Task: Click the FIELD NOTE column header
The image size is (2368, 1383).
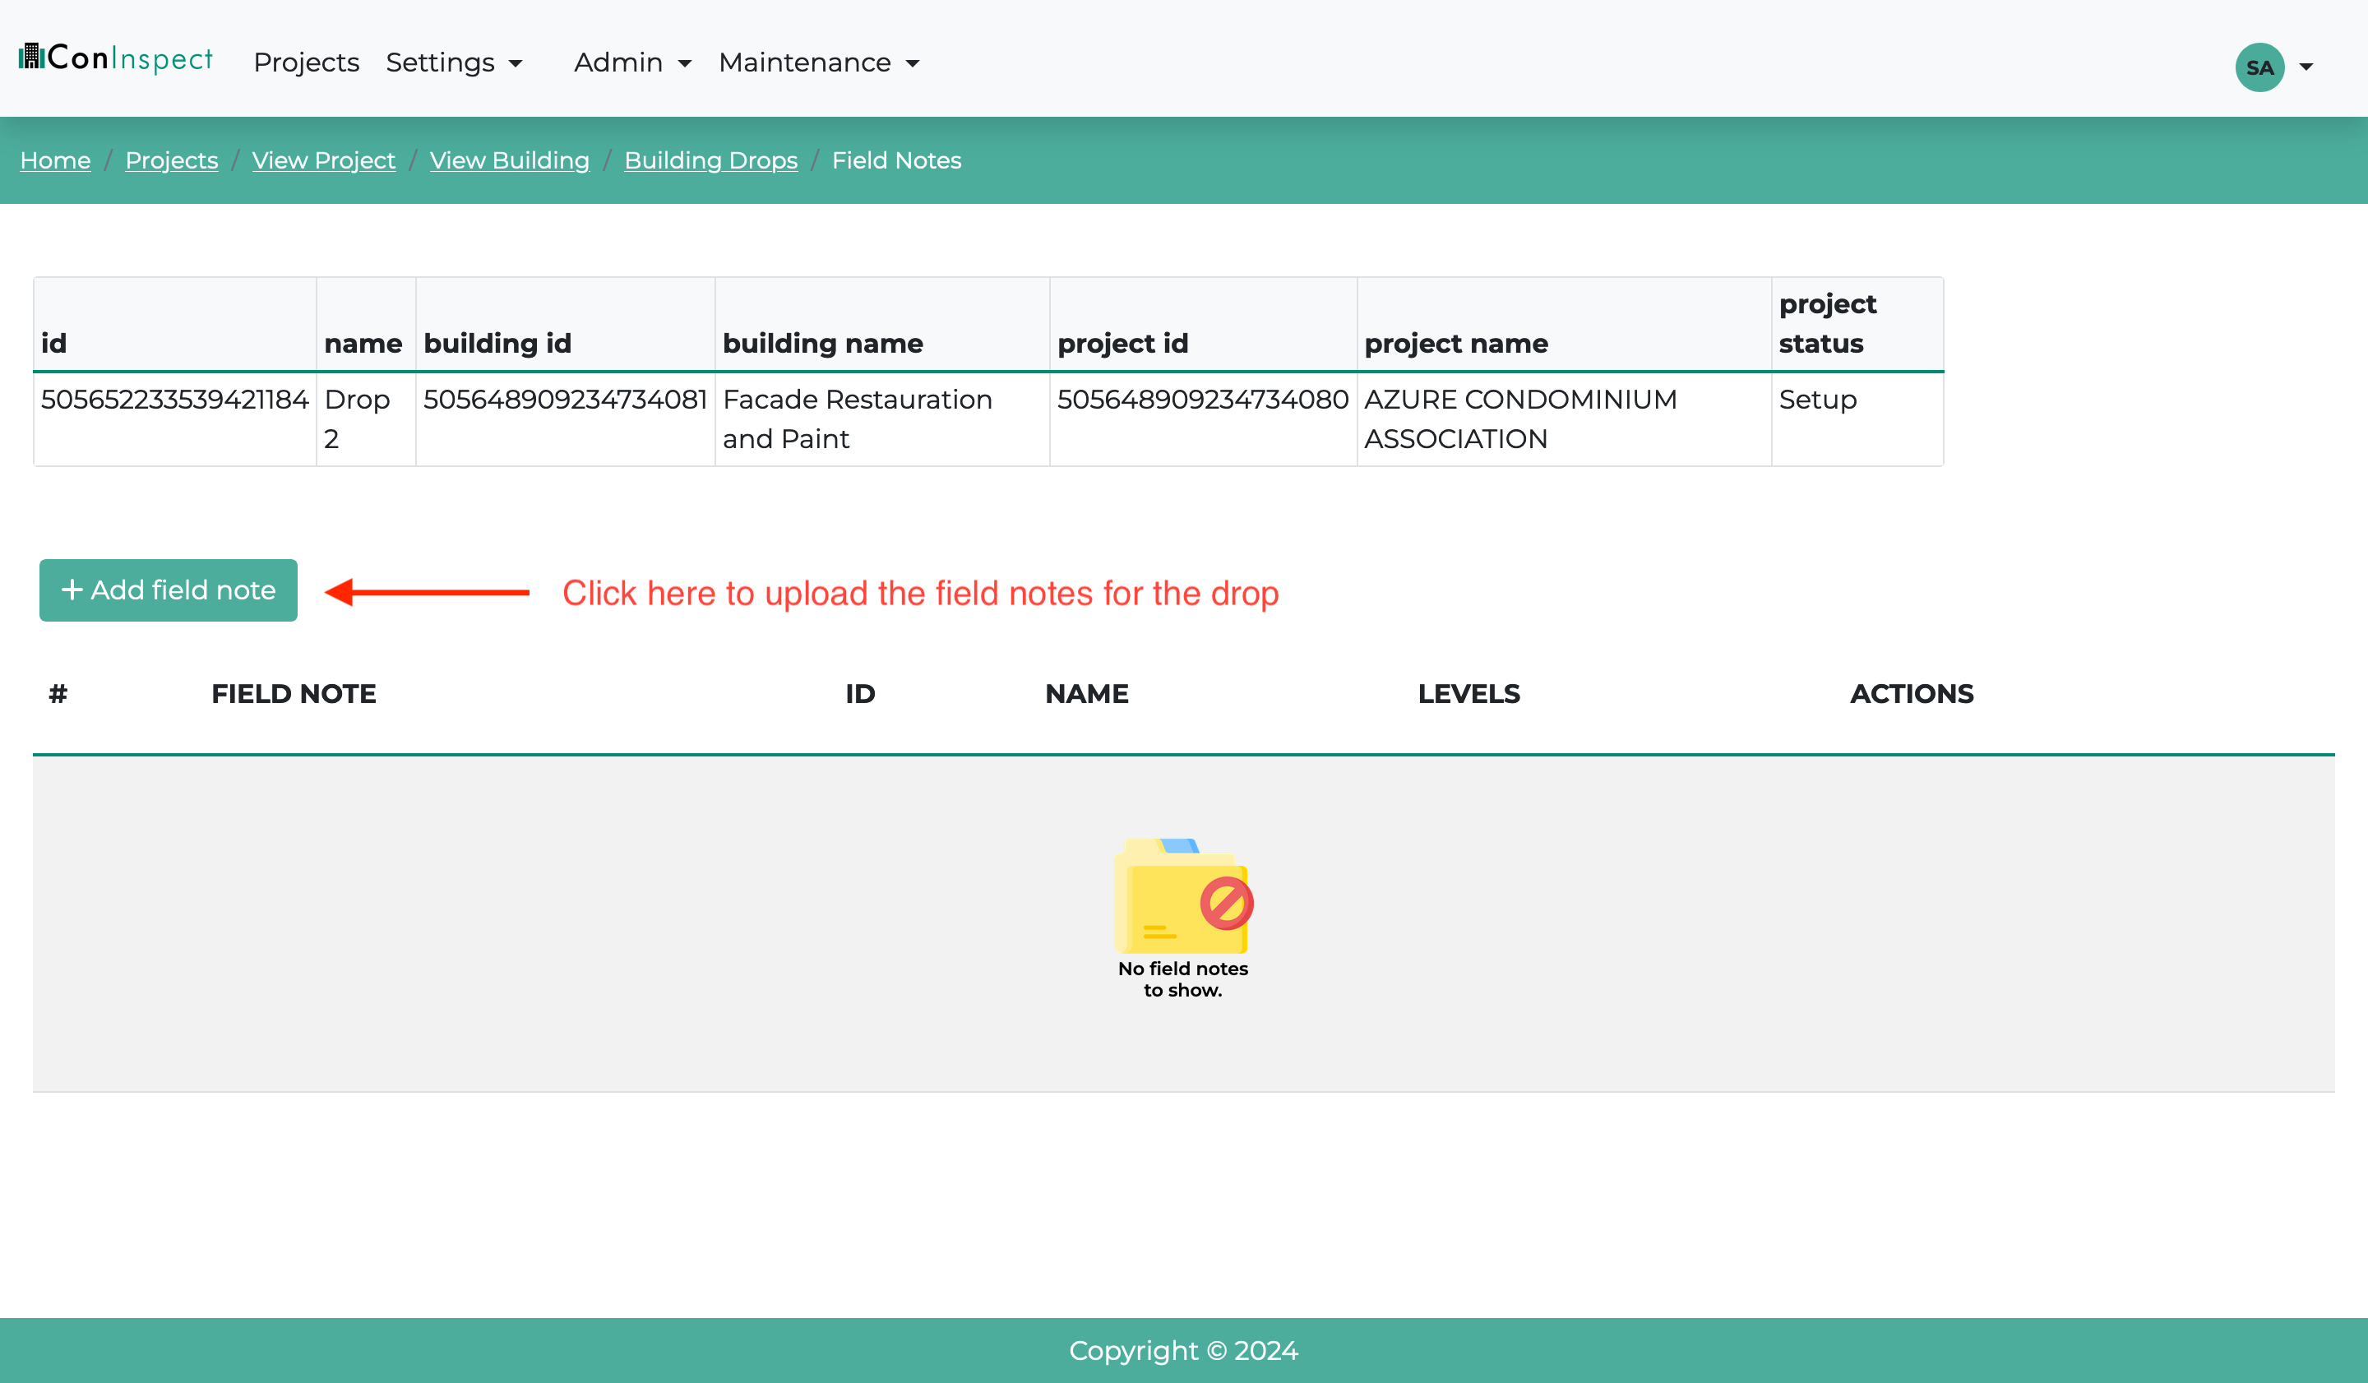Action: [294, 693]
